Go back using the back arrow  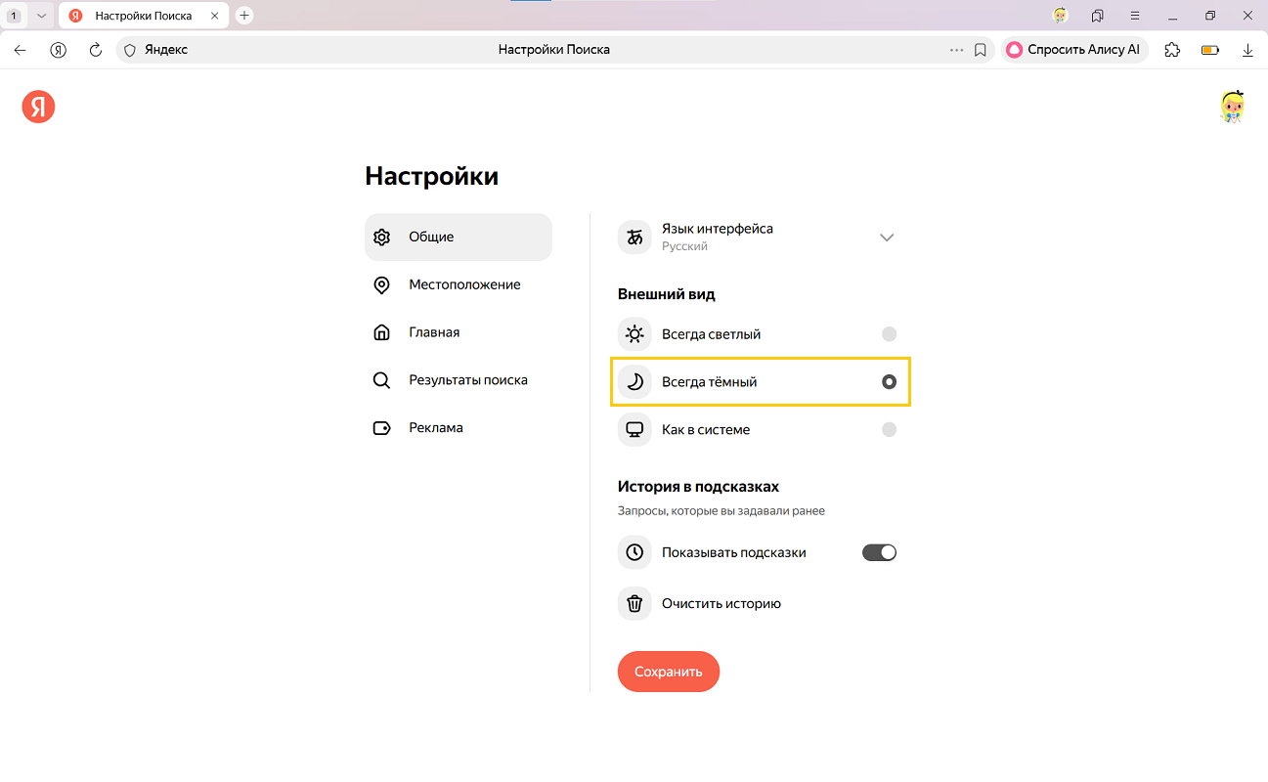tap(21, 50)
